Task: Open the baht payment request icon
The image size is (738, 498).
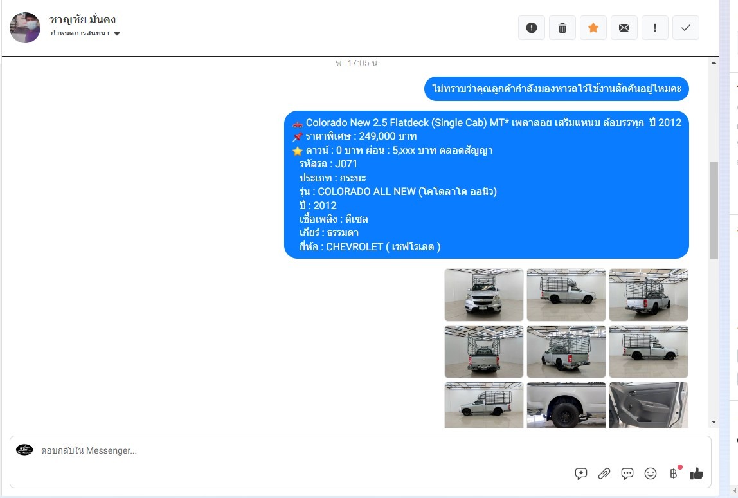Action: (x=674, y=474)
